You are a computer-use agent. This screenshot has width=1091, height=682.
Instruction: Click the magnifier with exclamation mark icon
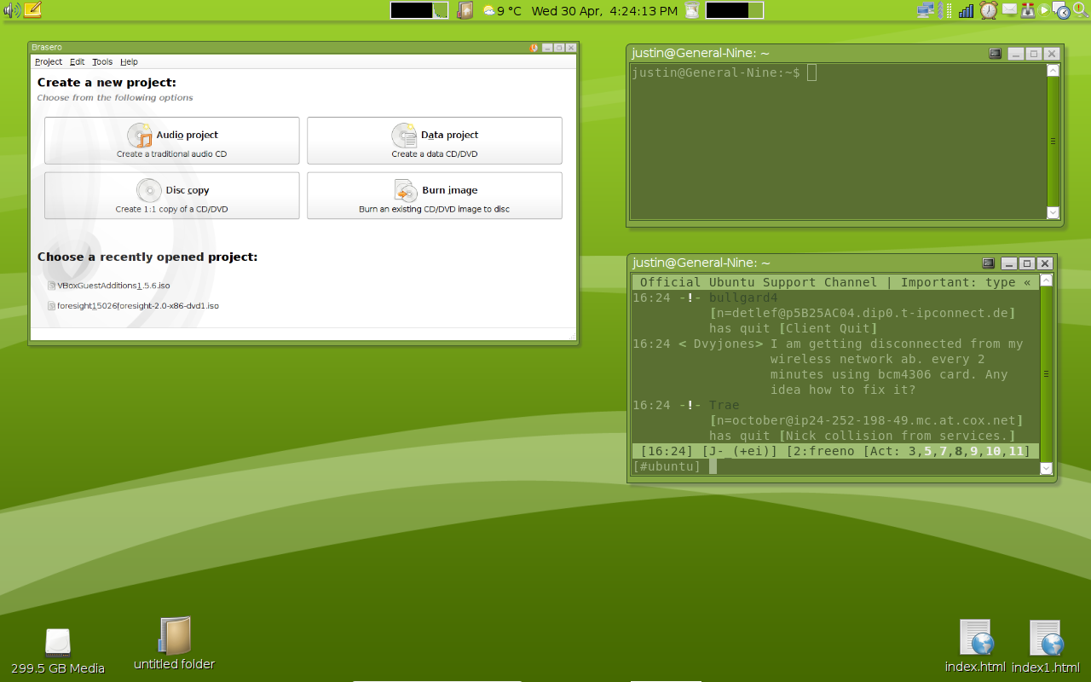1080,10
